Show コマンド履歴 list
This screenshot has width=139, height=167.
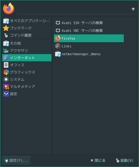(27, 35)
